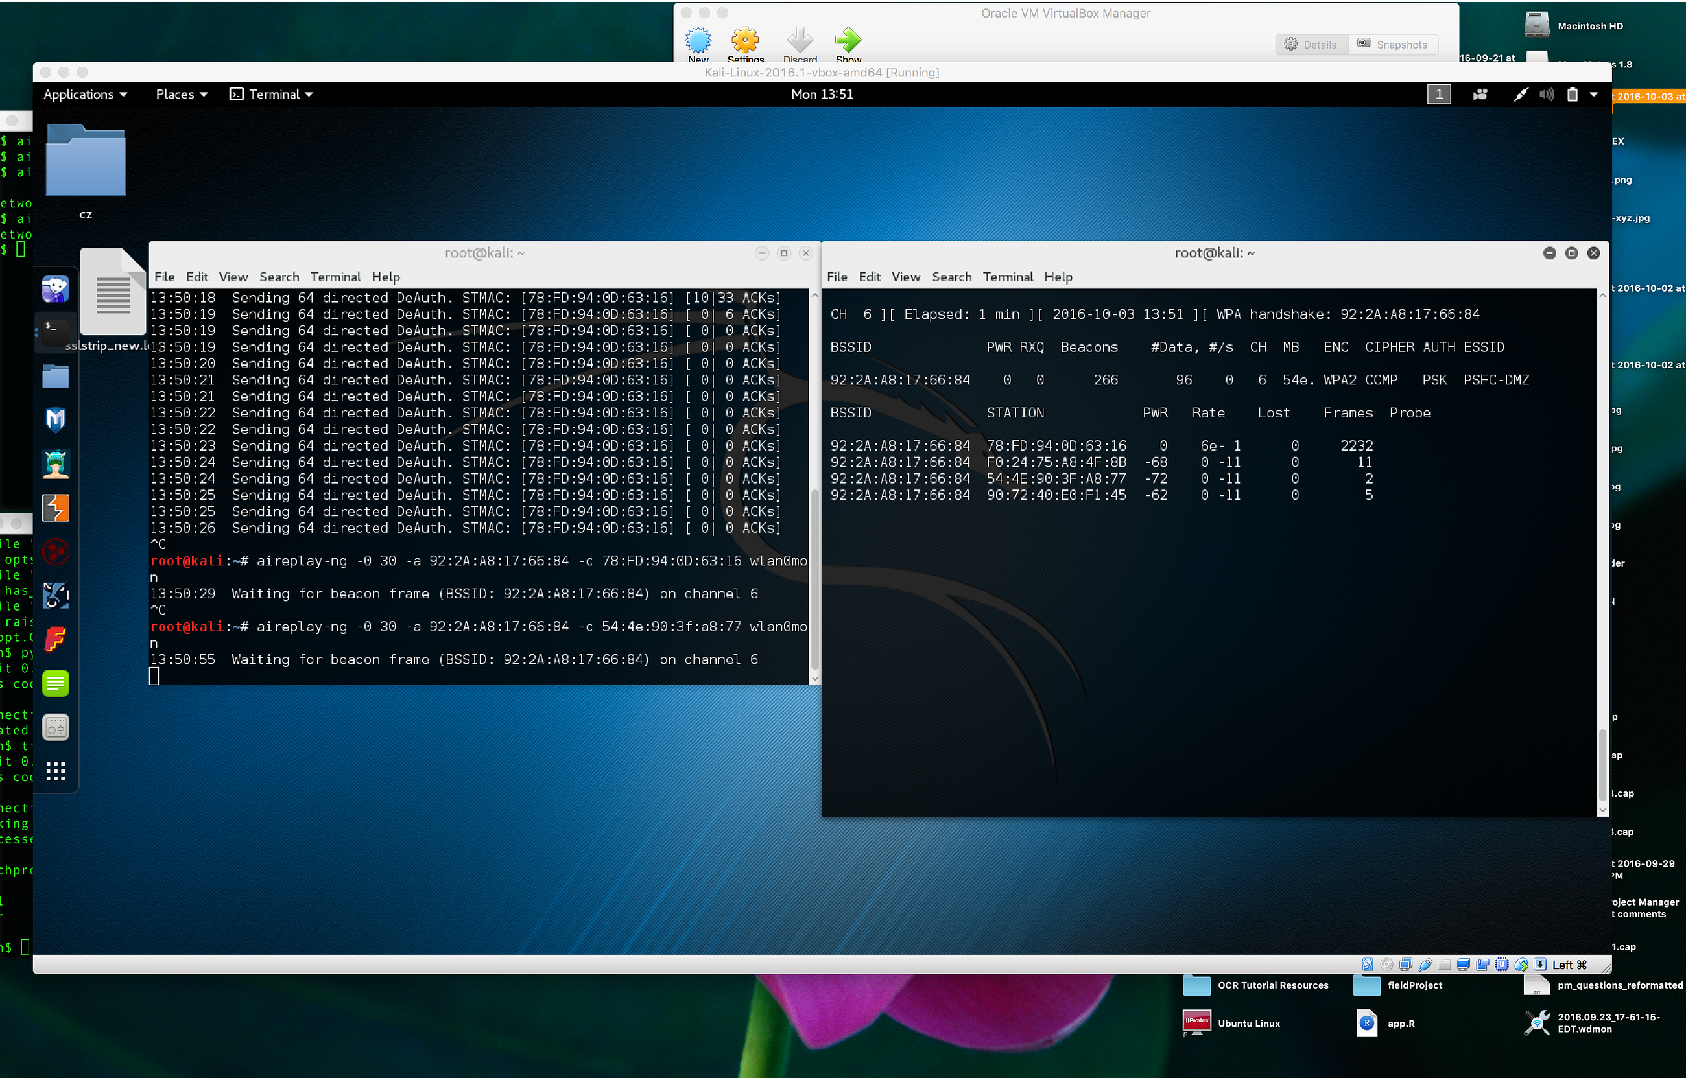
Task: Click Show Applications grid icon
Action: (x=55, y=771)
